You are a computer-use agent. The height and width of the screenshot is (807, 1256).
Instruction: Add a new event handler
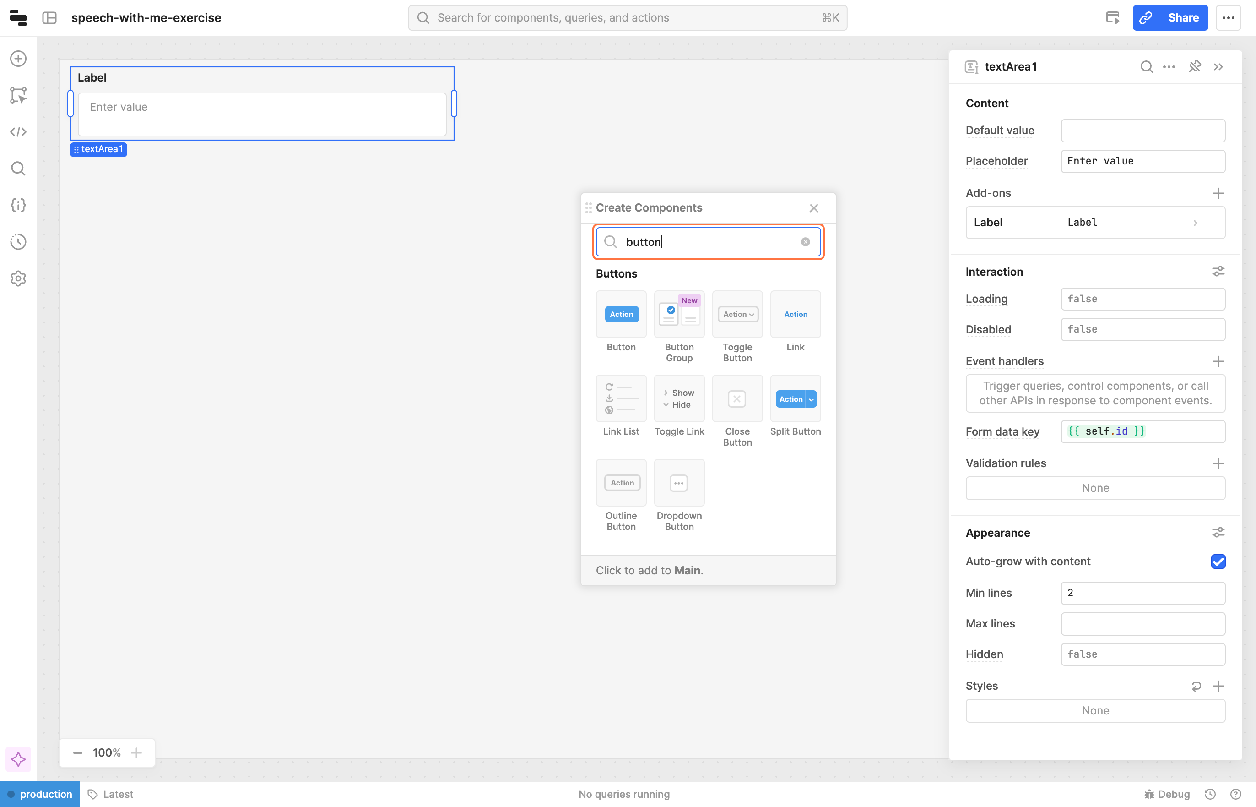click(1218, 361)
